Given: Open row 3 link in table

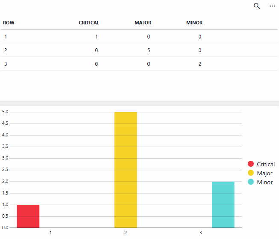Looking at the screenshot, I should click(x=6, y=64).
